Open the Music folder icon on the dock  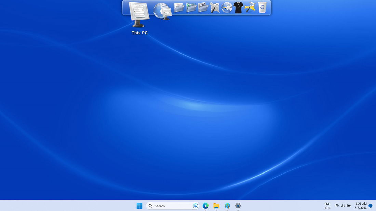(x=191, y=7)
